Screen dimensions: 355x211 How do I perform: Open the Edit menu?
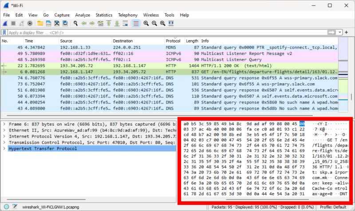19,15
